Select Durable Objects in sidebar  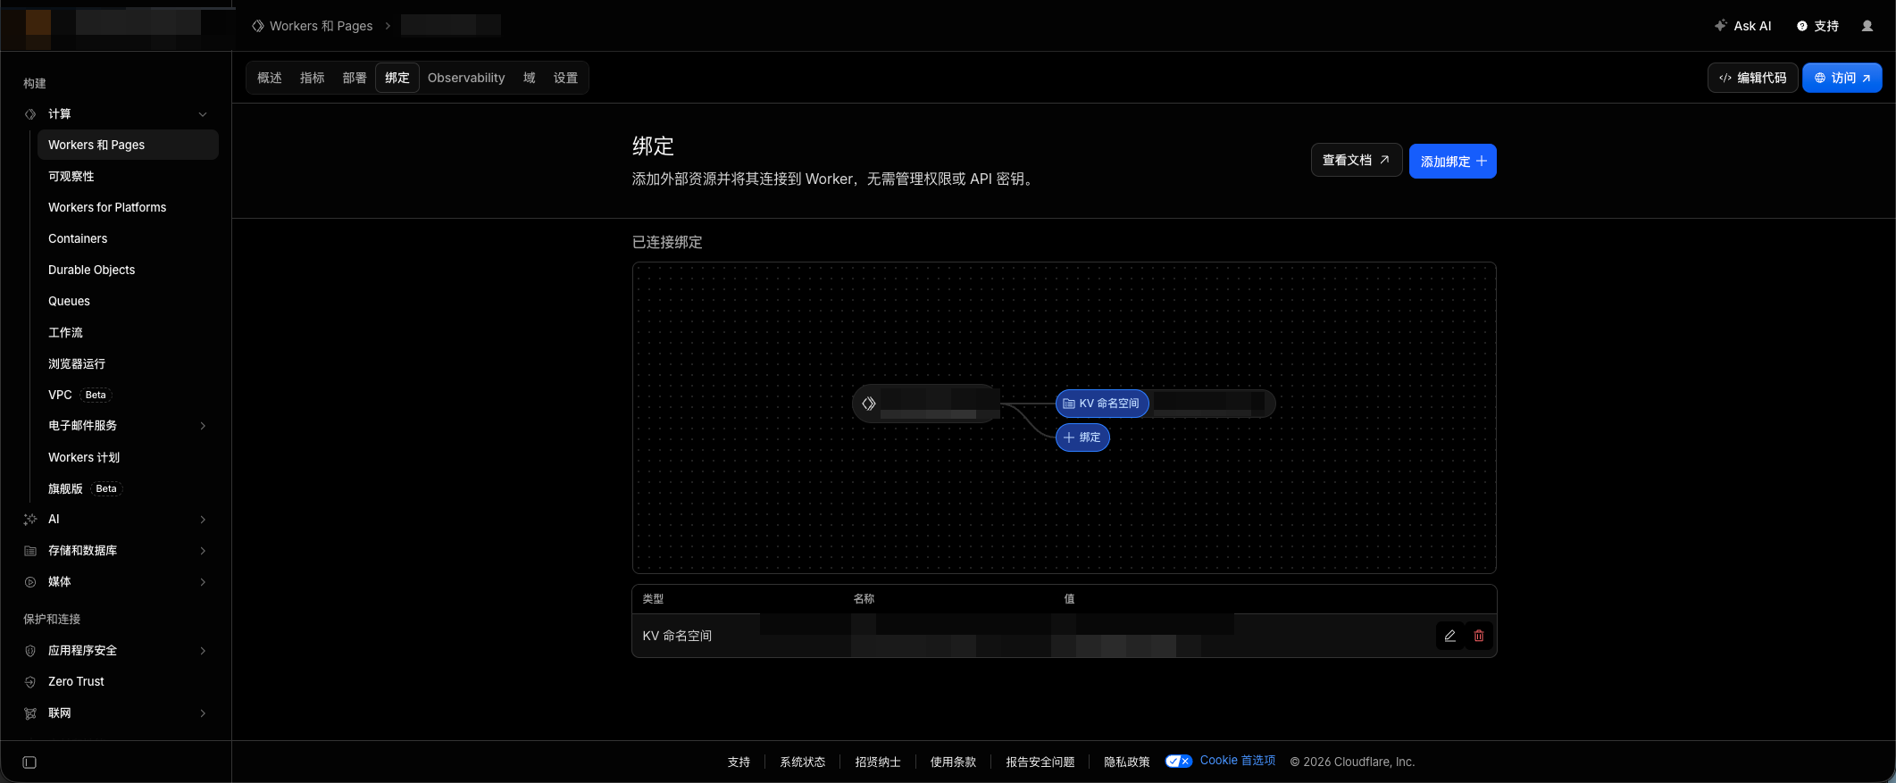(x=91, y=270)
